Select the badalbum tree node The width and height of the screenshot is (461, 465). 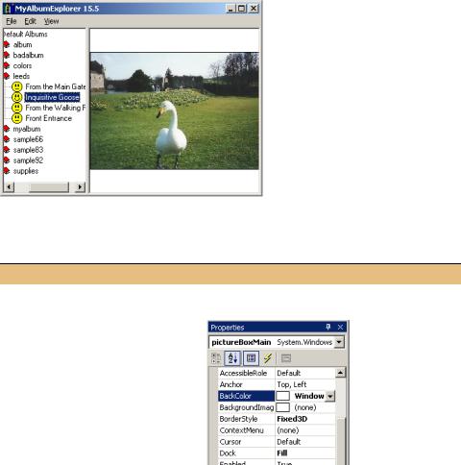click(x=28, y=55)
